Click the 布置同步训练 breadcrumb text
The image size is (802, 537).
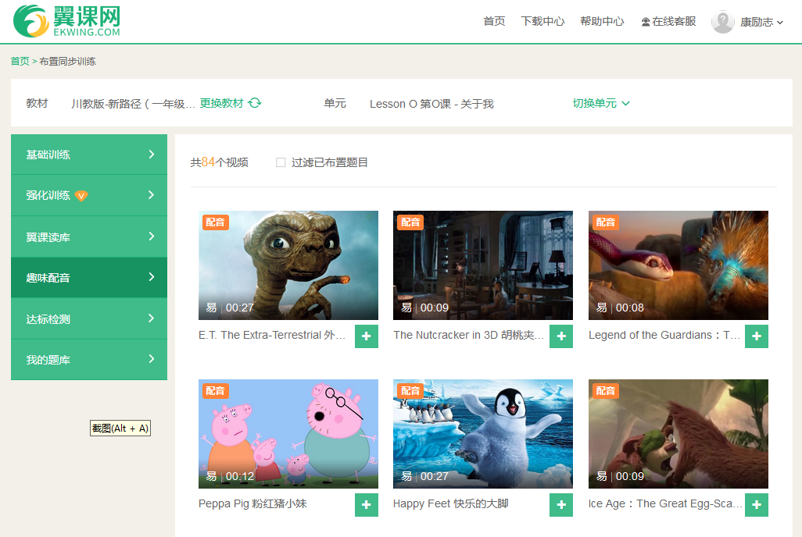(67, 62)
